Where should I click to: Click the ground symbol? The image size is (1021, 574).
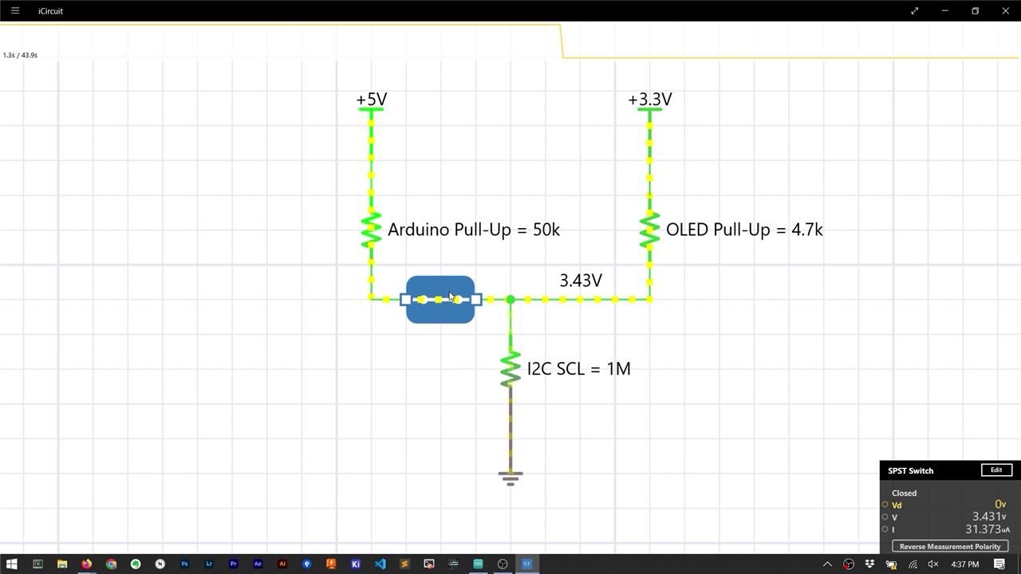tap(510, 478)
